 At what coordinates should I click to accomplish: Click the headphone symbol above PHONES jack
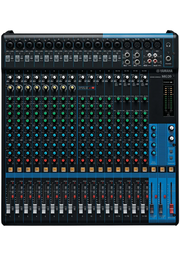click(x=168, y=45)
